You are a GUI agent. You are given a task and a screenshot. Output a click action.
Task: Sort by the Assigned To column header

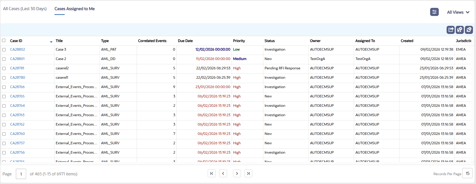[x=365, y=41]
